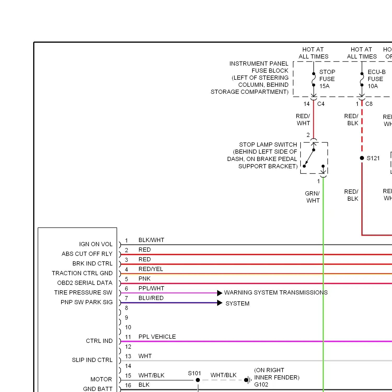Click the G102 ground symbol
The image size is (392, 392).
[248, 380]
